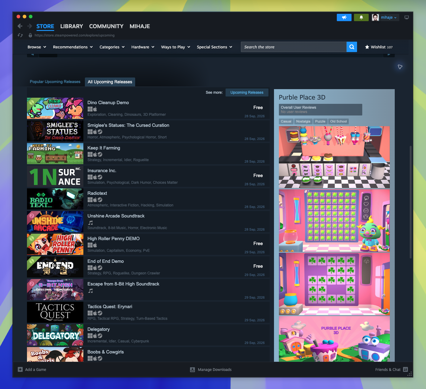Open the notifications bell
426x389 pixels.
[361, 17]
